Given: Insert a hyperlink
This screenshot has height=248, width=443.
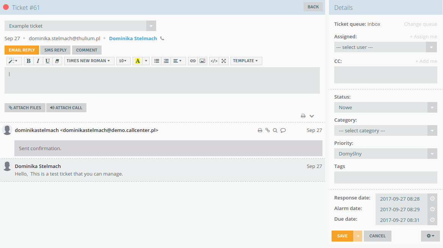Looking at the screenshot, I should point(193,61).
